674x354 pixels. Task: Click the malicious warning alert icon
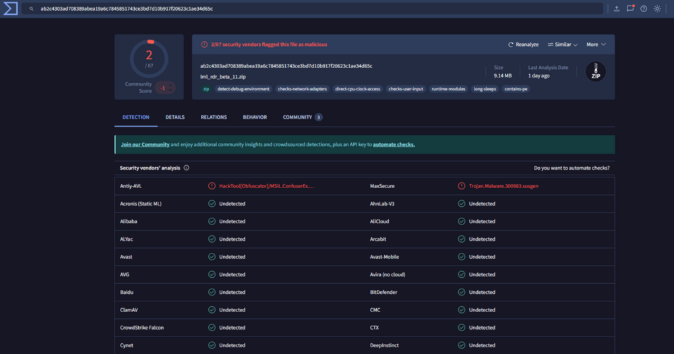click(204, 45)
